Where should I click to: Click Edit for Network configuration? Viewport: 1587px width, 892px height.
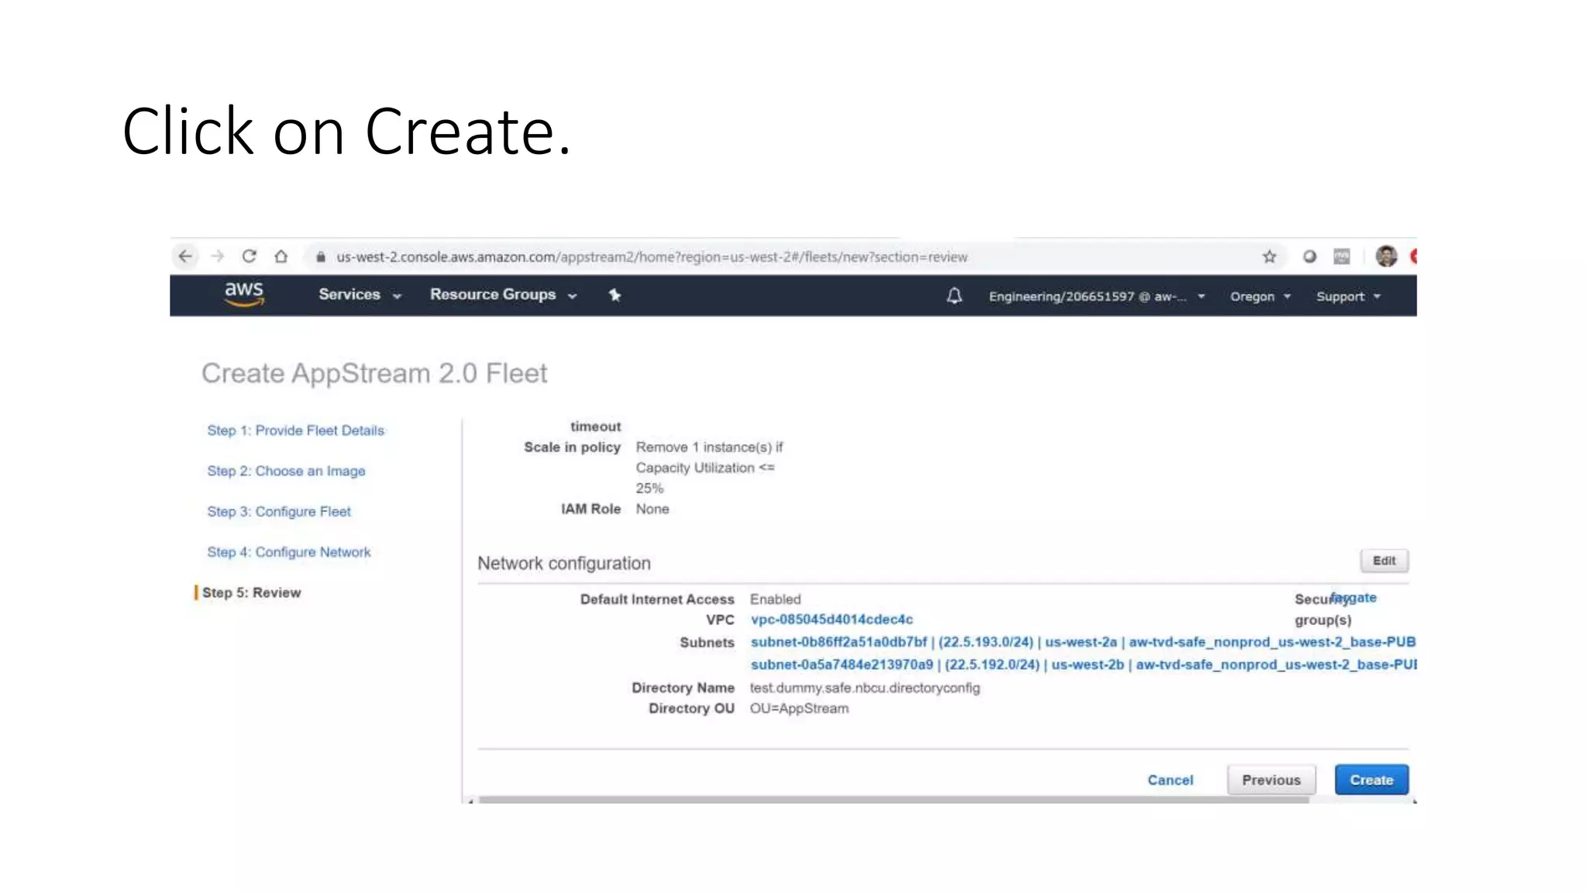tap(1384, 561)
